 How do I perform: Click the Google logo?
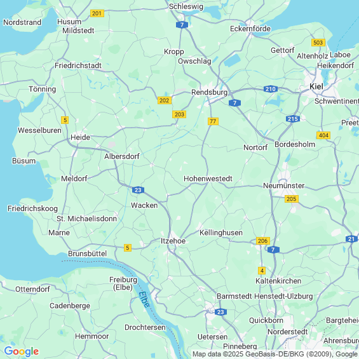click(22, 351)
